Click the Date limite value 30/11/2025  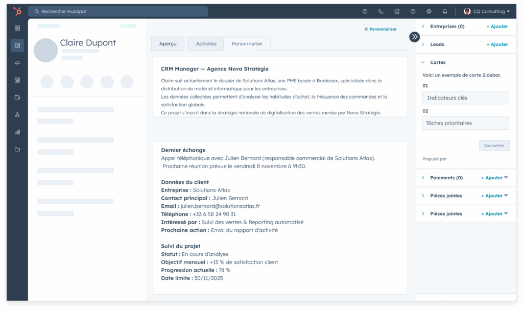tap(208, 278)
